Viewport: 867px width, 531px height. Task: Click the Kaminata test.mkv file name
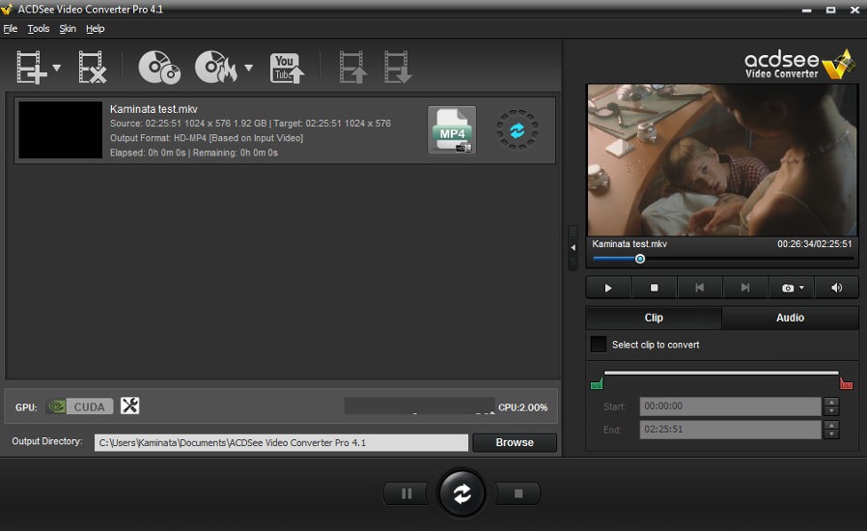pos(154,109)
